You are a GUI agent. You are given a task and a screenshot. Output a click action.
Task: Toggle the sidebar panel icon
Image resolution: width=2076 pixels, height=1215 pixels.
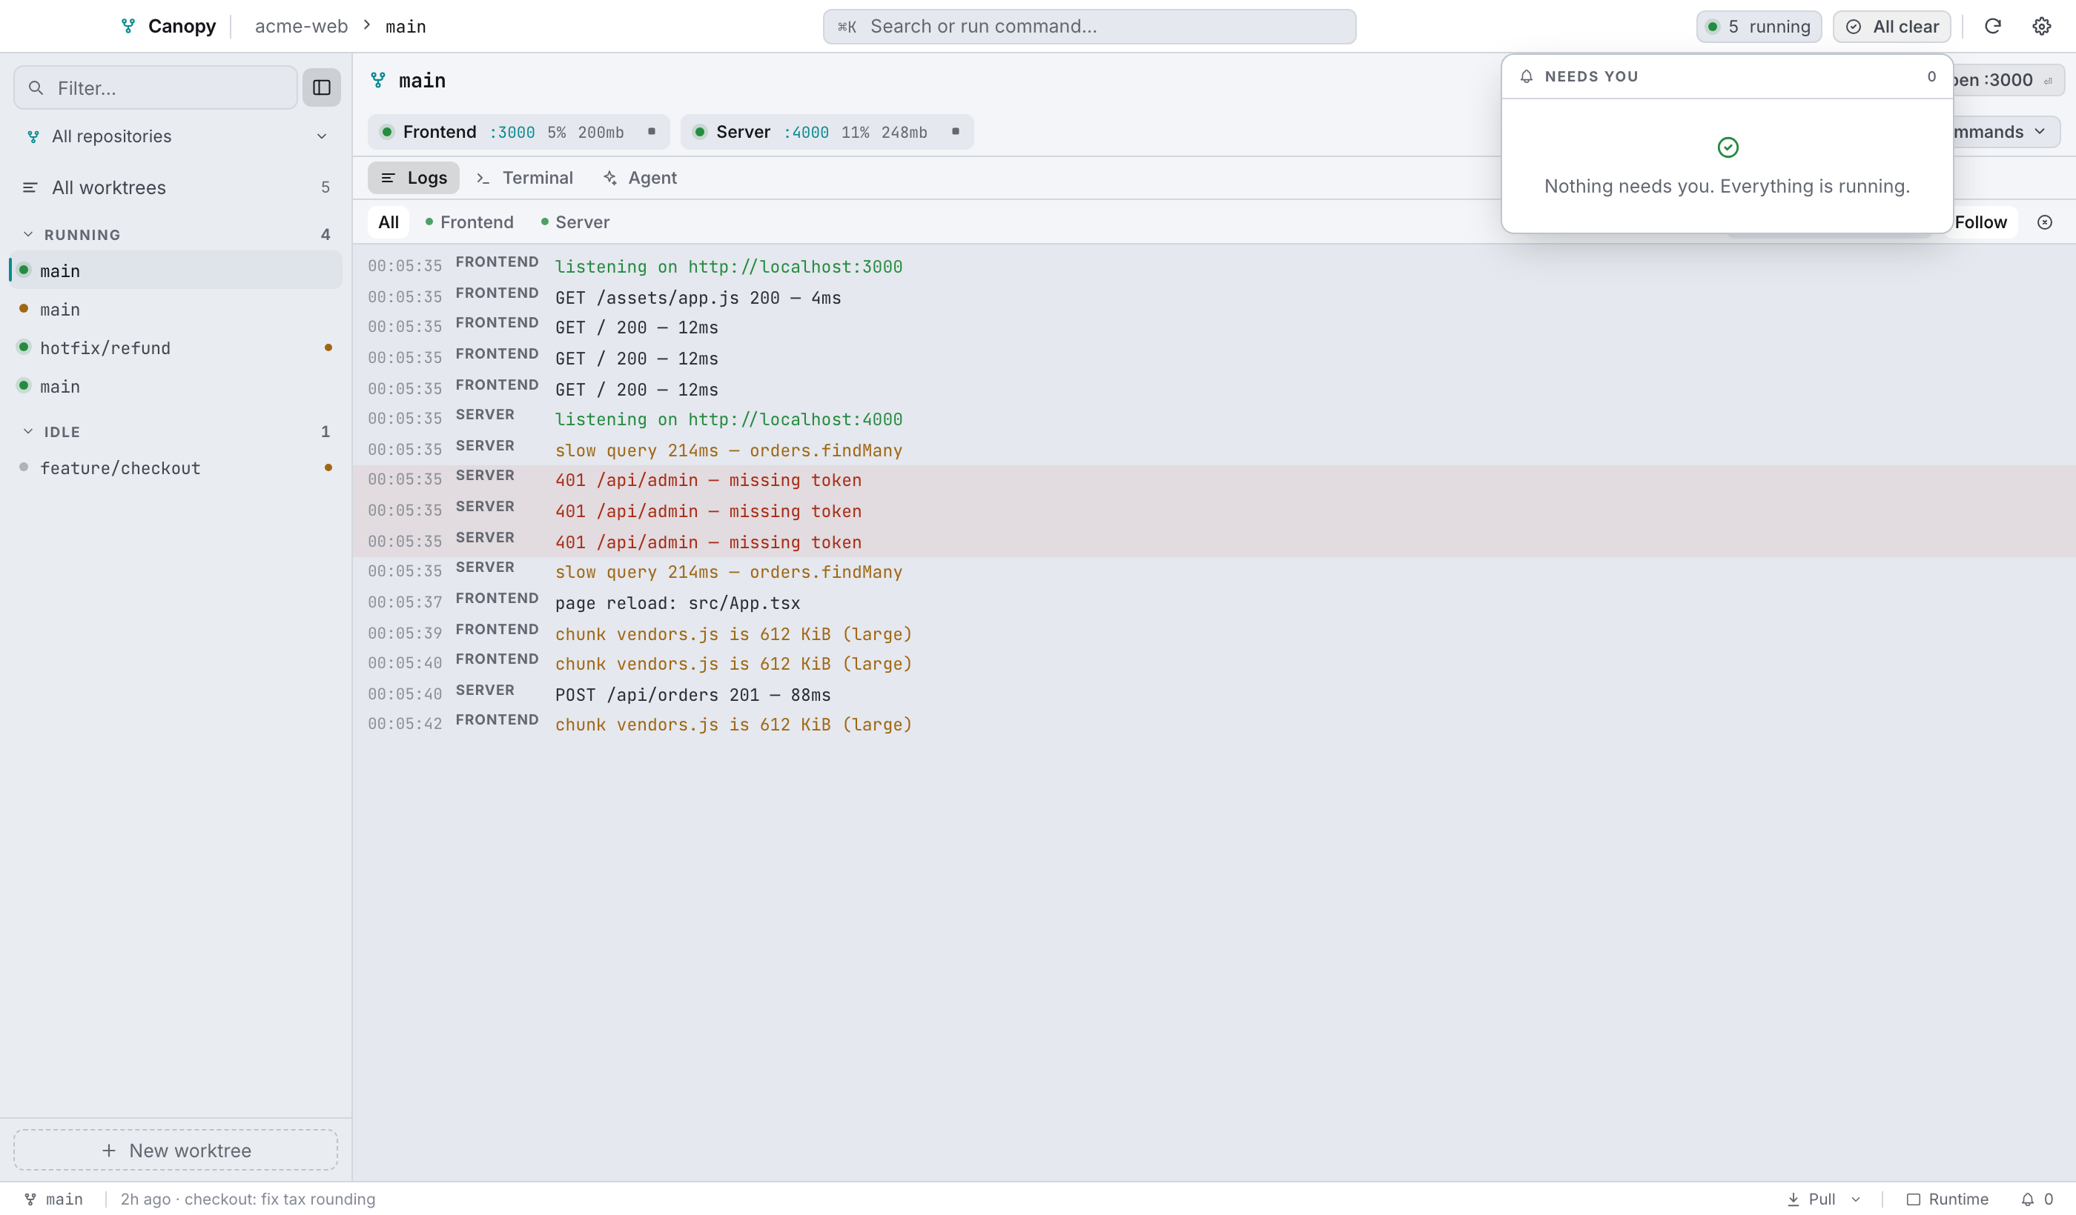pos(321,87)
